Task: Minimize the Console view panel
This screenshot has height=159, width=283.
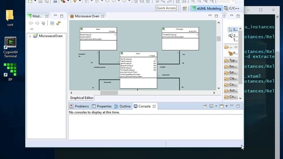Action: pos(232,106)
